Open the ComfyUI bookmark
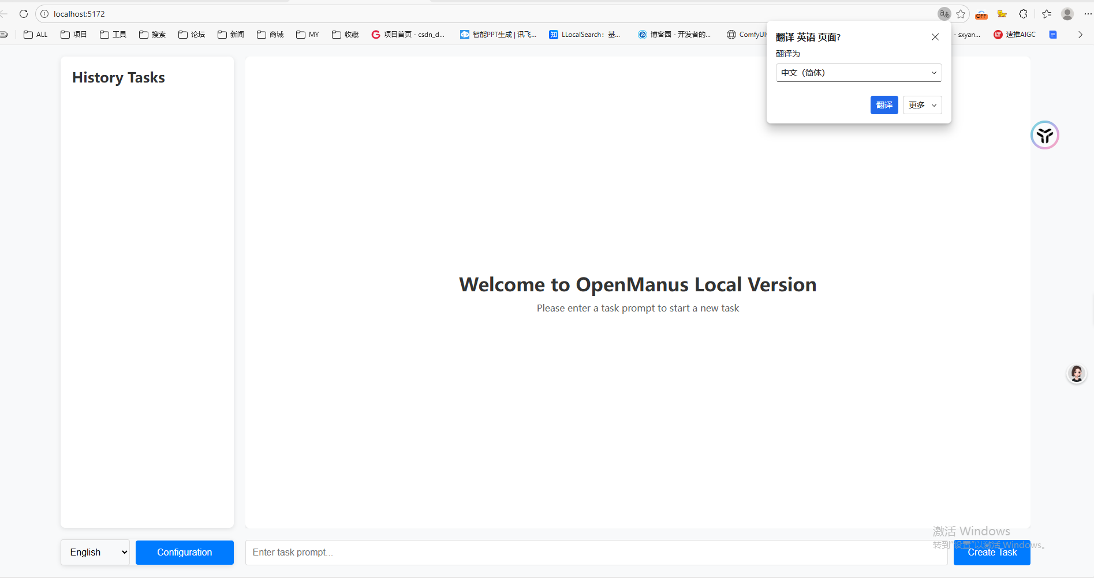This screenshot has width=1094, height=578. pyautogui.click(x=746, y=35)
